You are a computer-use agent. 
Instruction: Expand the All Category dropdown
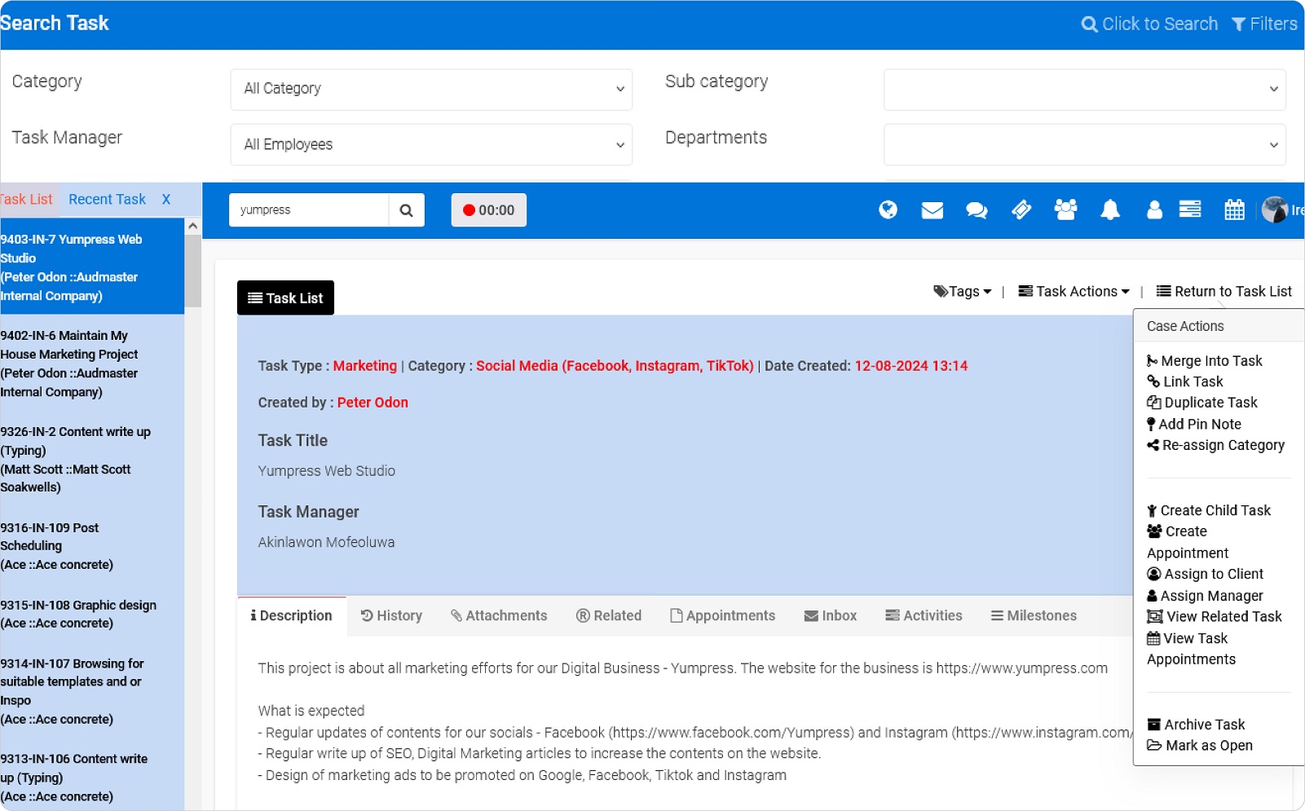pyautogui.click(x=431, y=90)
